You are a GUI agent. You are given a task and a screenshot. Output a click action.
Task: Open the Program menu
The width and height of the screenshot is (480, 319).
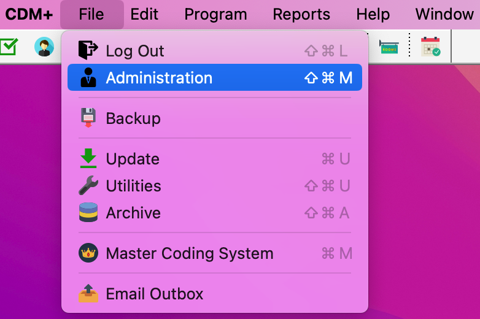click(x=215, y=14)
